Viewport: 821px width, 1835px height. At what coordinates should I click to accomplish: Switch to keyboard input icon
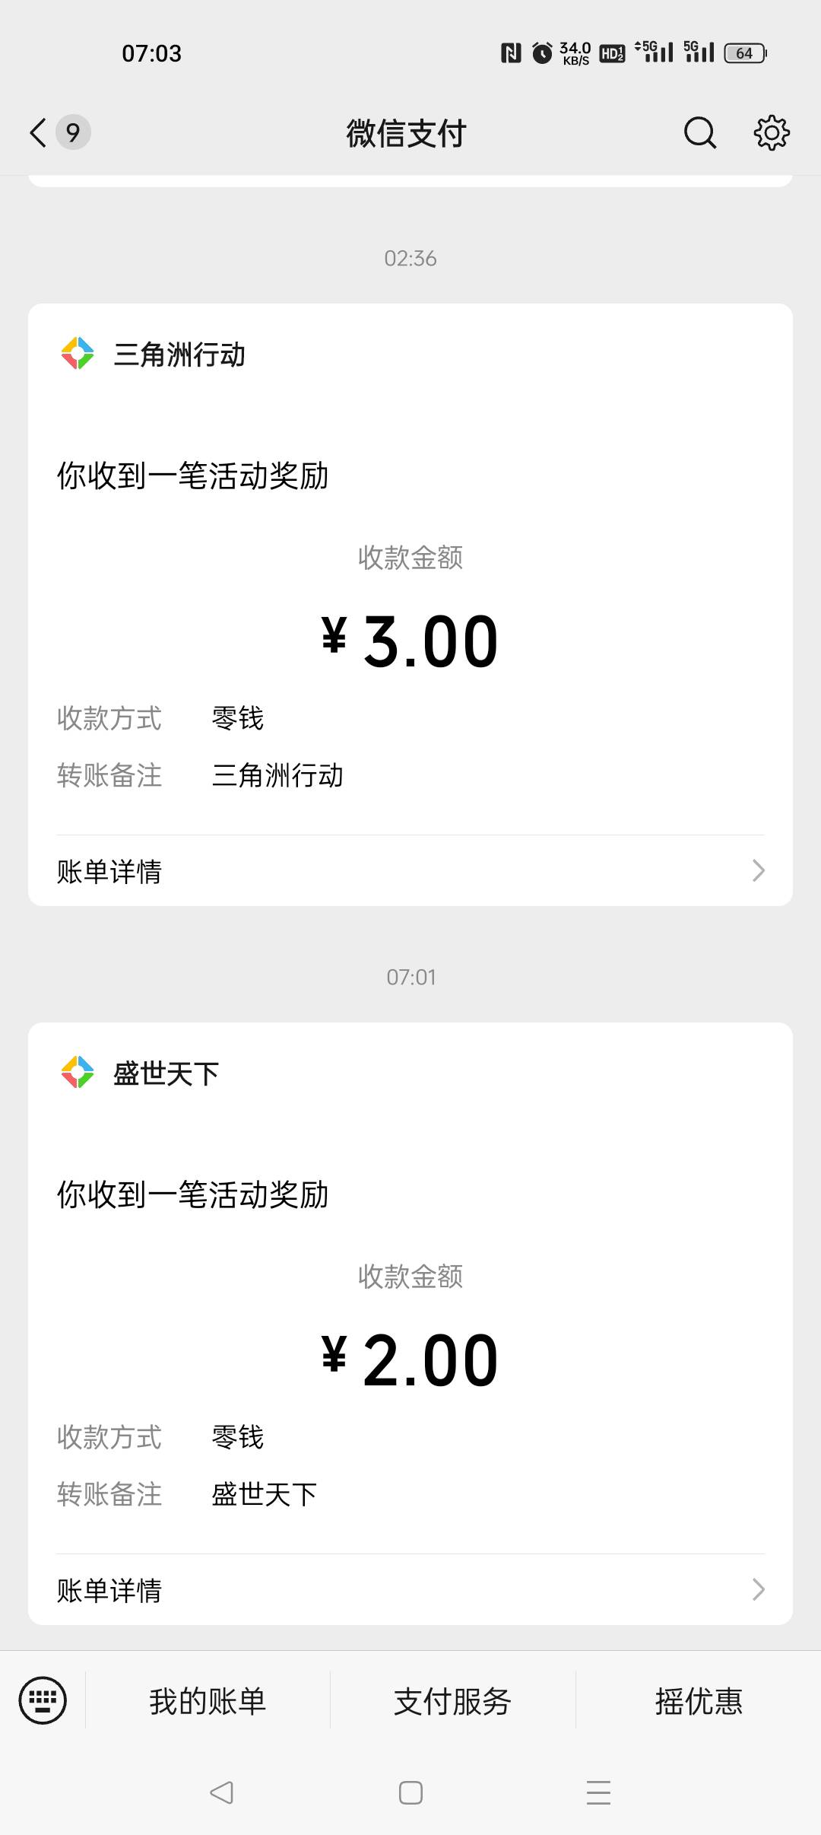[x=43, y=1700]
